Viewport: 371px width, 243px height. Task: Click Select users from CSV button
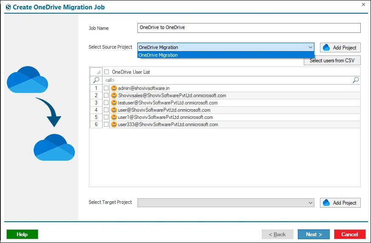332,61
